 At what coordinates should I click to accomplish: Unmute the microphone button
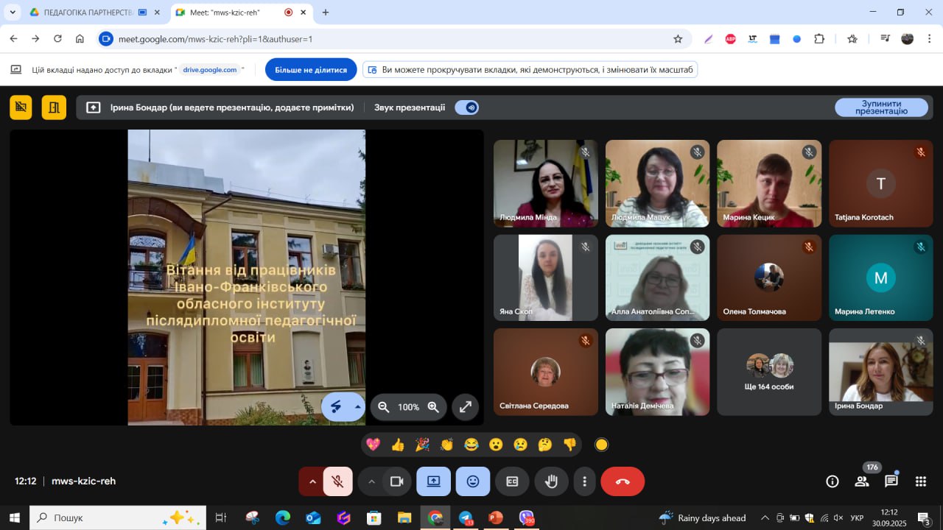click(338, 481)
